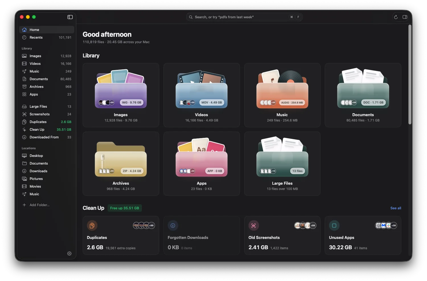Click the Unused Apps card icon
The image size is (427, 281).
[x=334, y=226]
